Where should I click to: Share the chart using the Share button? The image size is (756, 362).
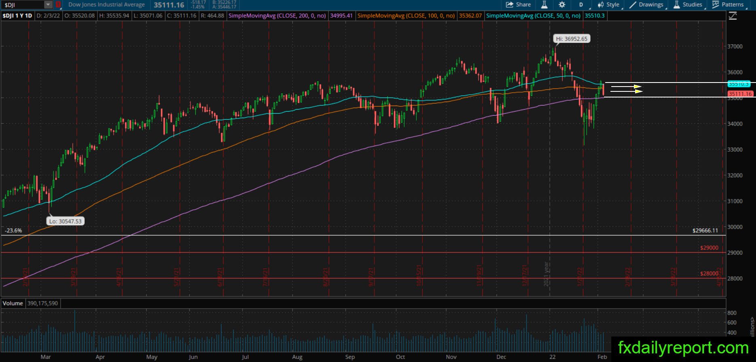tap(518, 4)
